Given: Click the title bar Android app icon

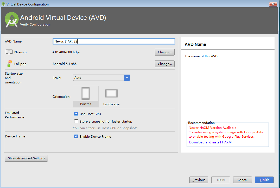Looking at the screenshot, I should pos(3,4).
